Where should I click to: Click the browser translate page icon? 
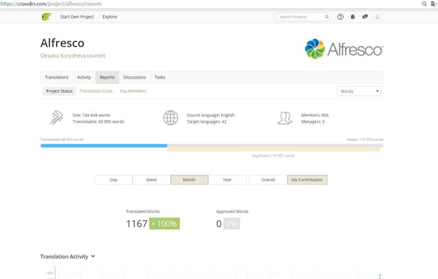[x=433, y=3]
